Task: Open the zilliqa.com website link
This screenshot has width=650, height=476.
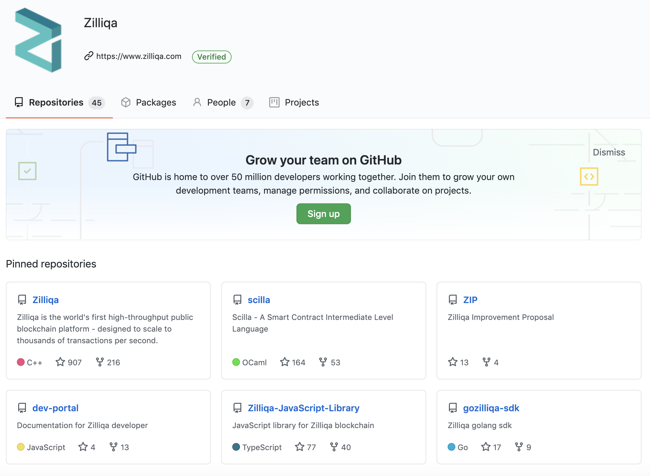Action: pyautogui.click(x=138, y=56)
